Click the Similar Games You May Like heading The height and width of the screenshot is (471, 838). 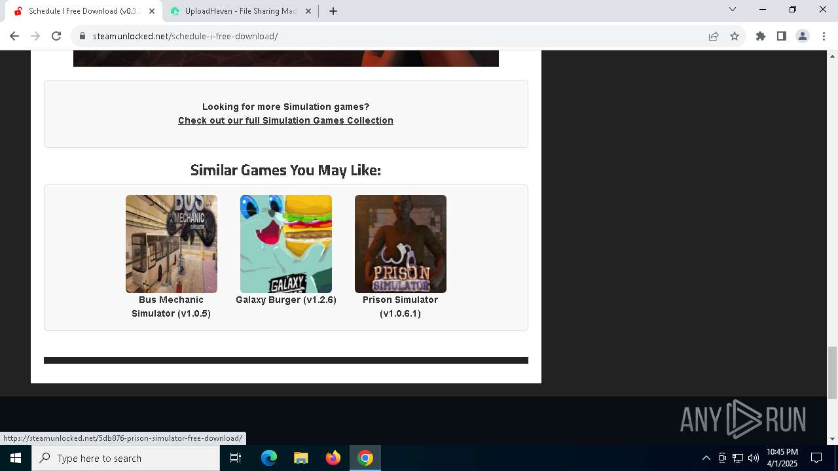pos(285,170)
